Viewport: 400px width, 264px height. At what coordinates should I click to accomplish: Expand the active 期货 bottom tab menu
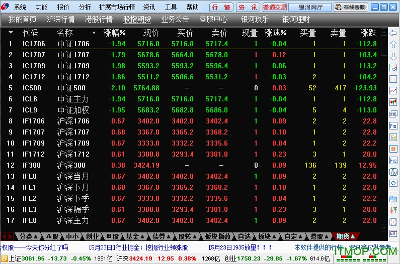353,236
